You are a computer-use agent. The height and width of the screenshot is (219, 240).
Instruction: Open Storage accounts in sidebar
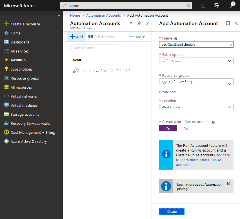[x=25, y=114]
